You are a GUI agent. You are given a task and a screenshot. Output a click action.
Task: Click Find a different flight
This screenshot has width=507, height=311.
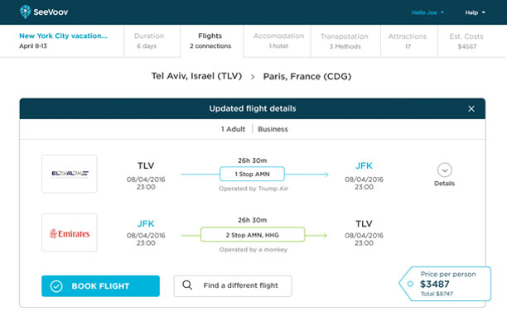233,286
